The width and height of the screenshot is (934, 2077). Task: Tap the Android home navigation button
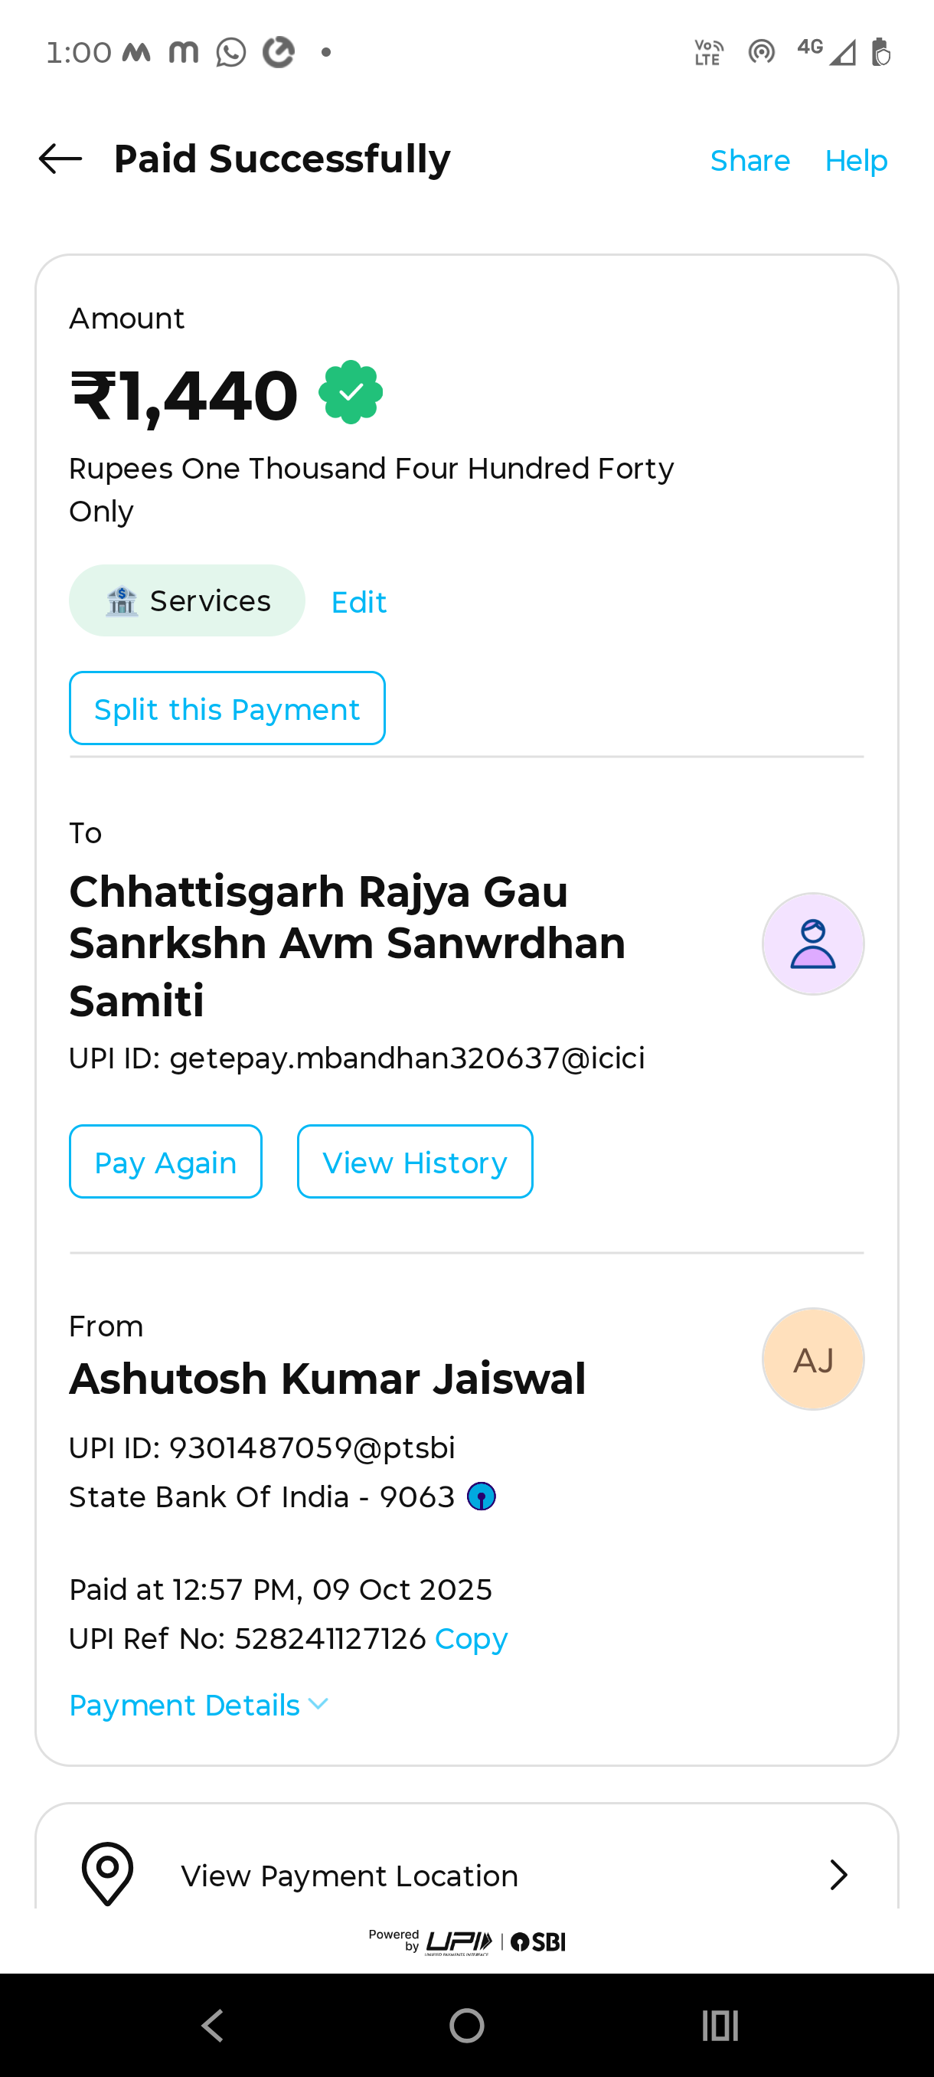(x=466, y=2025)
